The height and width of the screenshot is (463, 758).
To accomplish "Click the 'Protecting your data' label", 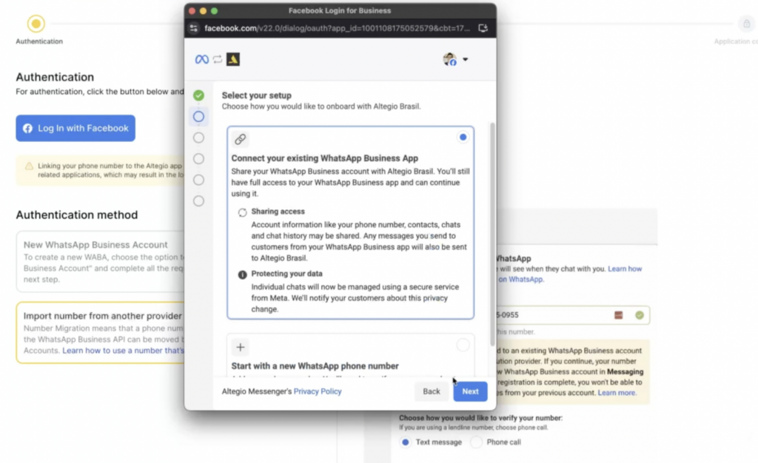I will point(286,274).
